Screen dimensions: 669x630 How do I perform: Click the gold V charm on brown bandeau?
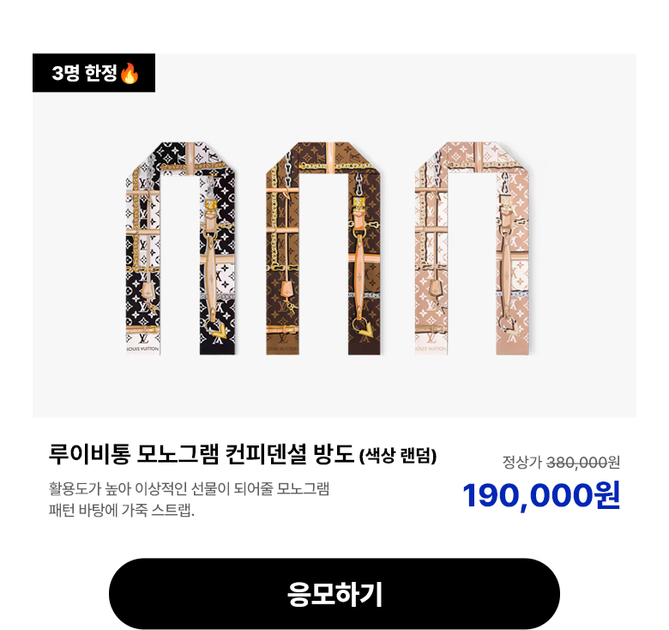(364, 327)
